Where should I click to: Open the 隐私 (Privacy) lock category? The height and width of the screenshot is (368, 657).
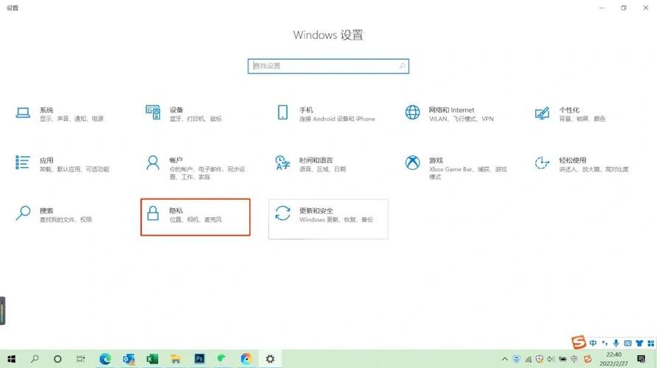(195, 217)
